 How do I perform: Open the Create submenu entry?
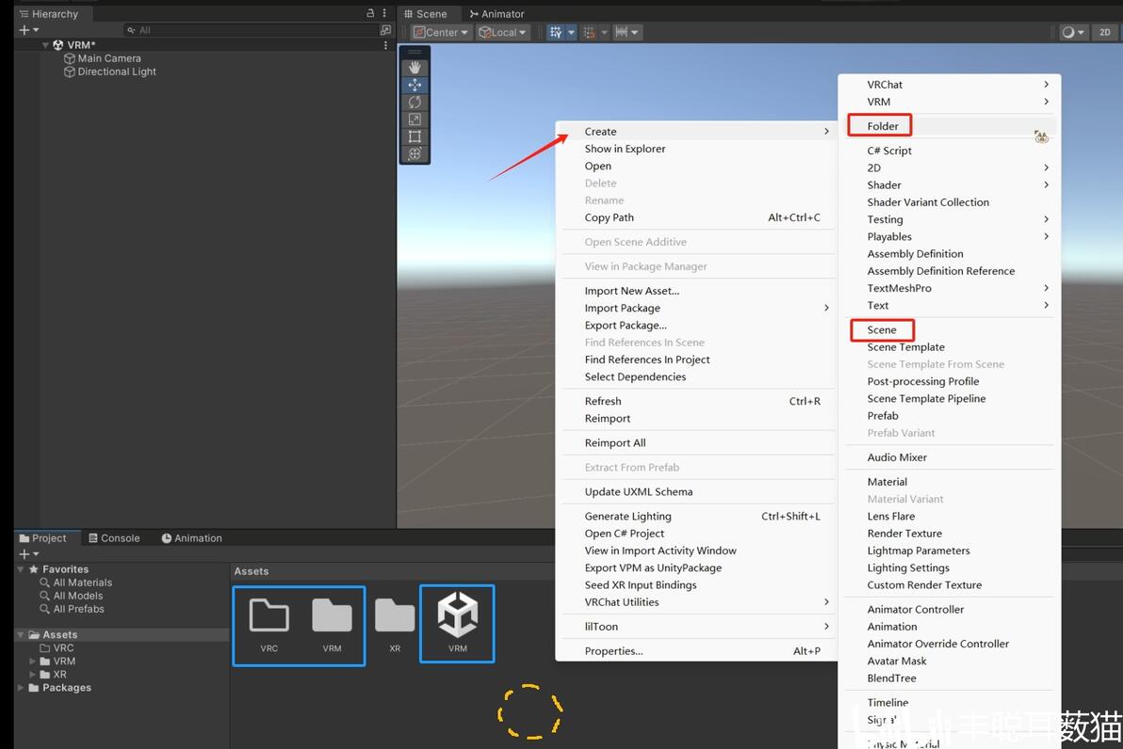coord(695,132)
